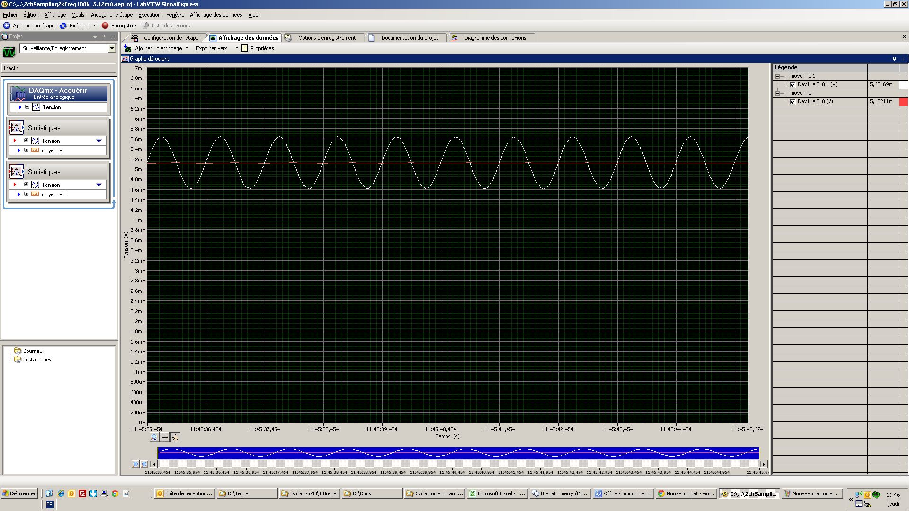The width and height of the screenshot is (909, 511).
Task: Click the Microsoft Excel taskbar item
Action: tap(497, 493)
